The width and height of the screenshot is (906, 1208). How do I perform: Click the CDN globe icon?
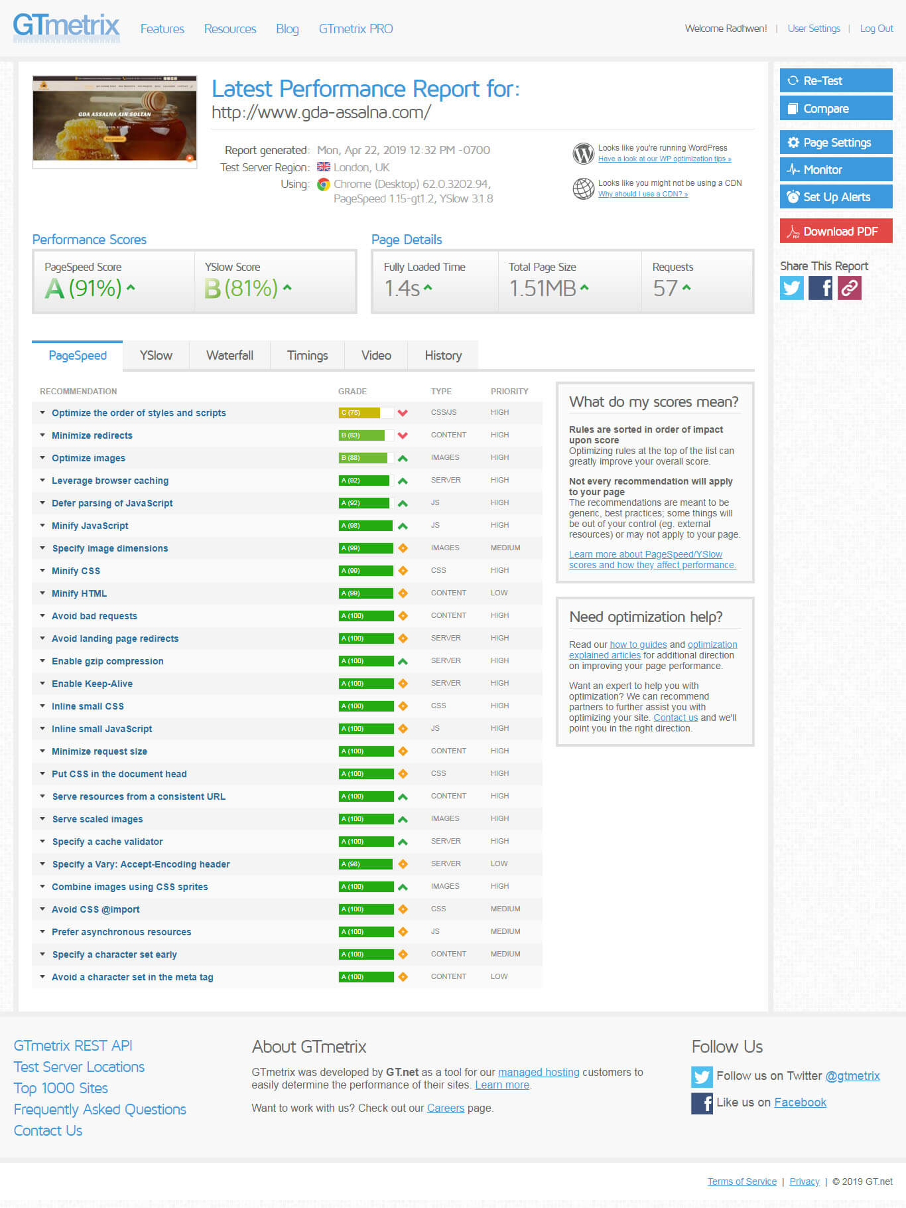(x=583, y=189)
